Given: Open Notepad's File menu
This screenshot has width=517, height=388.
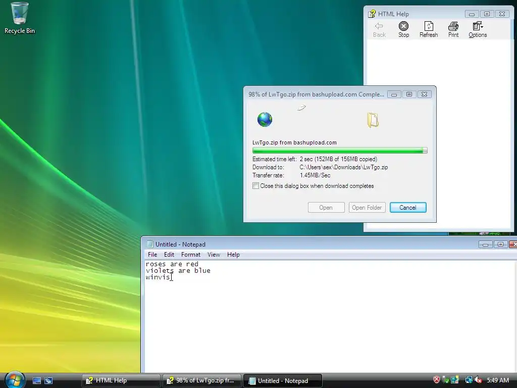Looking at the screenshot, I should pos(152,255).
